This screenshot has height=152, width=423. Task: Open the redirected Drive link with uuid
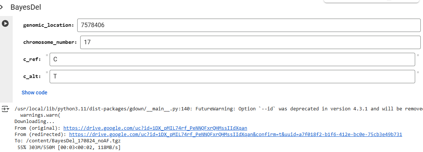click(x=235, y=134)
